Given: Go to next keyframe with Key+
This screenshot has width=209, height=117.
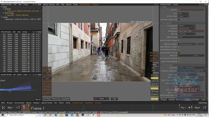Looking at the screenshot, I should point(197,108).
